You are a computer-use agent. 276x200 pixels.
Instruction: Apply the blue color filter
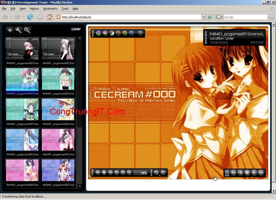click(131, 33)
